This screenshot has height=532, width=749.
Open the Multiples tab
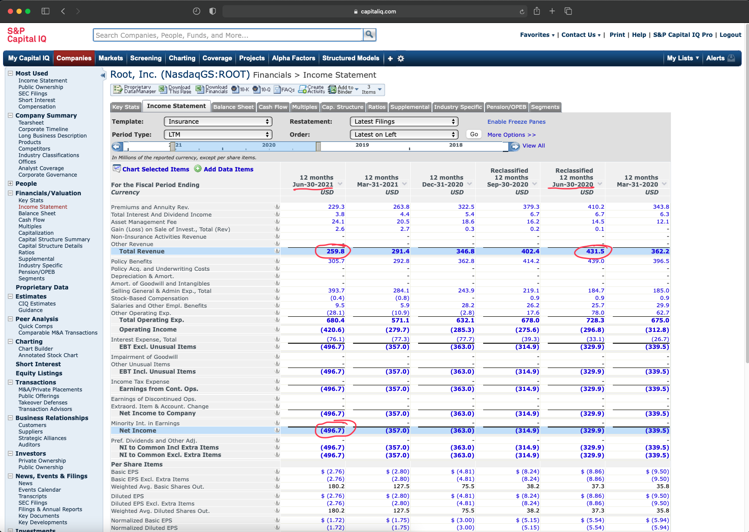point(304,107)
